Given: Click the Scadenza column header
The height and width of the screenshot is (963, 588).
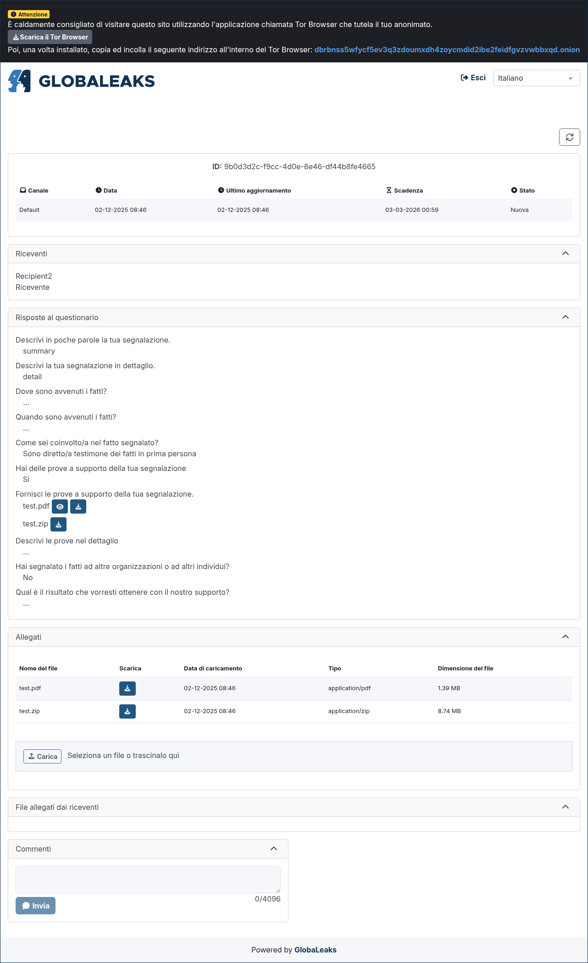Looking at the screenshot, I should 404,190.
